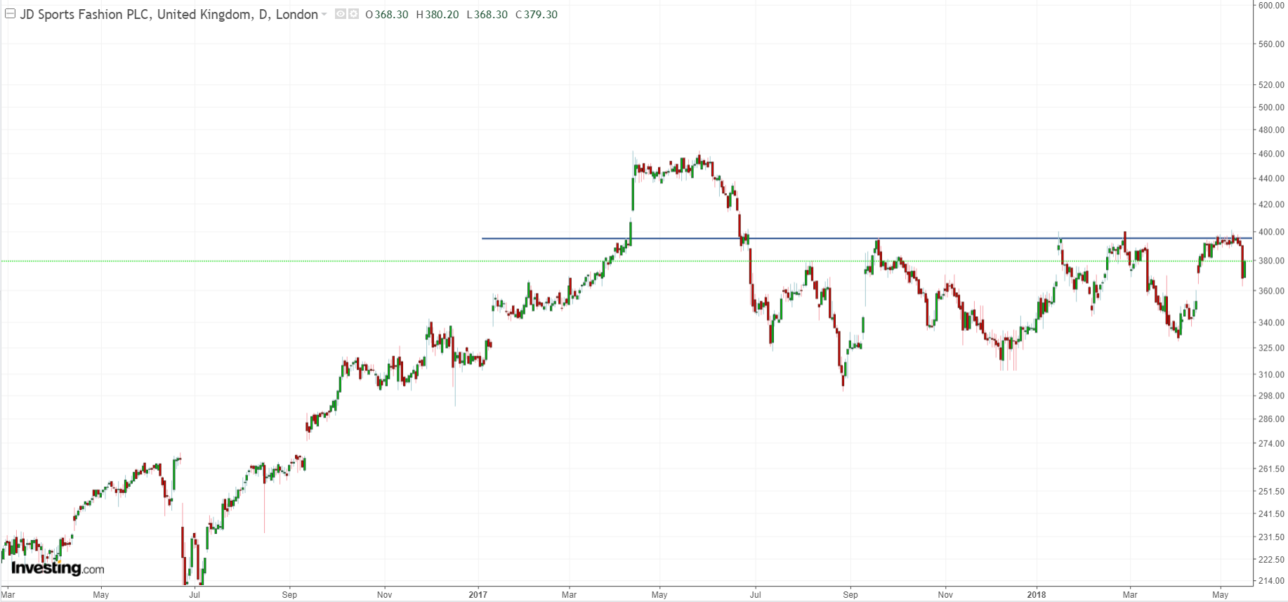
Task: Click the 2017 label on time axis
Action: [478, 594]
